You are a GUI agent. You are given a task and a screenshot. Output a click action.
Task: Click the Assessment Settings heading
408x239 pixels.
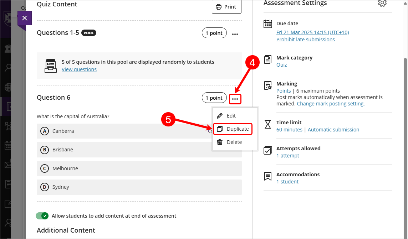295,3
